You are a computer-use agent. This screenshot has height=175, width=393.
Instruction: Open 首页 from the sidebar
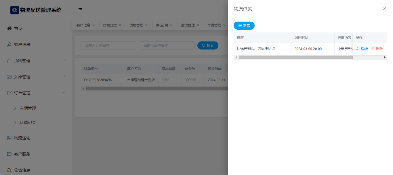pos(18,28)
